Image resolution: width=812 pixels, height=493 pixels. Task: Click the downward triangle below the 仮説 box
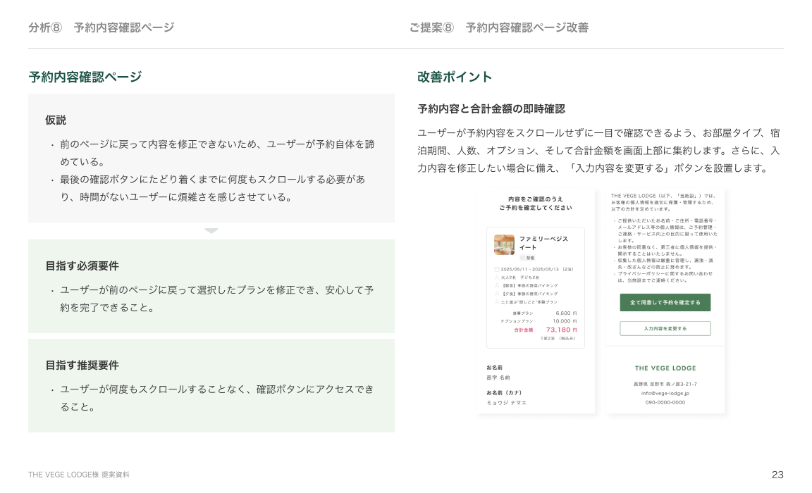click(x=211, y=231)
